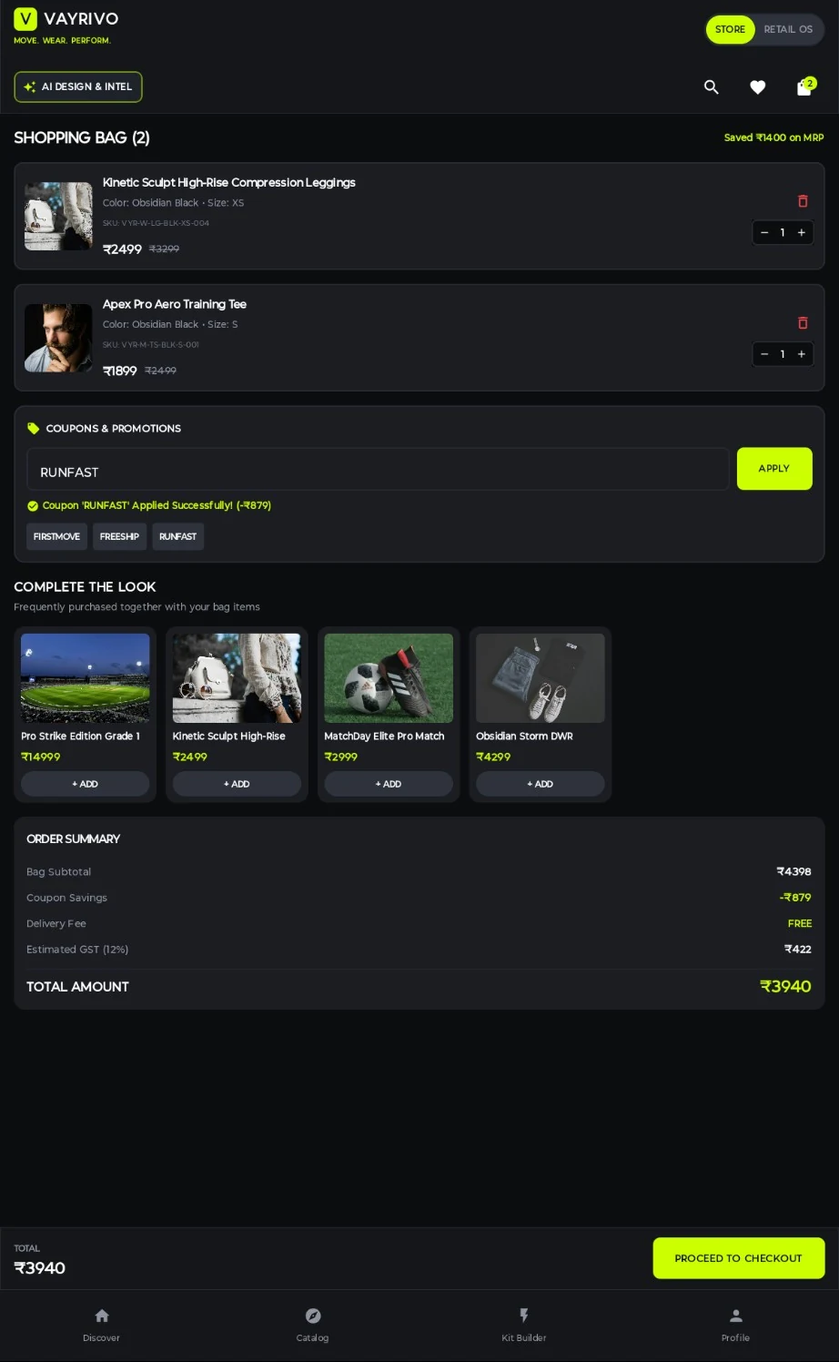This screenshot has height=1362, width=839.
Task: Open Kit Builder via lightning icon
Action: (524, 1316)
